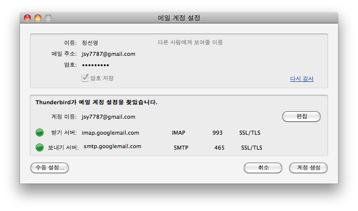Click the Thunderbird settings found message
The width and height of the screenshot is (358, 211).
coord(96,102)
